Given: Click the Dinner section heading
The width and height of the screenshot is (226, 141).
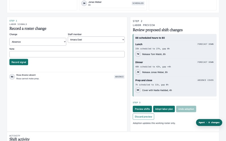Looking at the screenshot, I should point(139,62).
